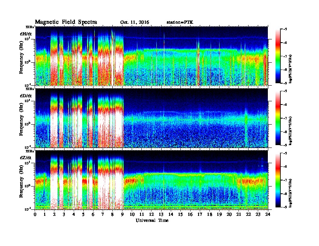
Task: Click the 32Hz tick label of dH/dt panel
Action: coord(30,27)
